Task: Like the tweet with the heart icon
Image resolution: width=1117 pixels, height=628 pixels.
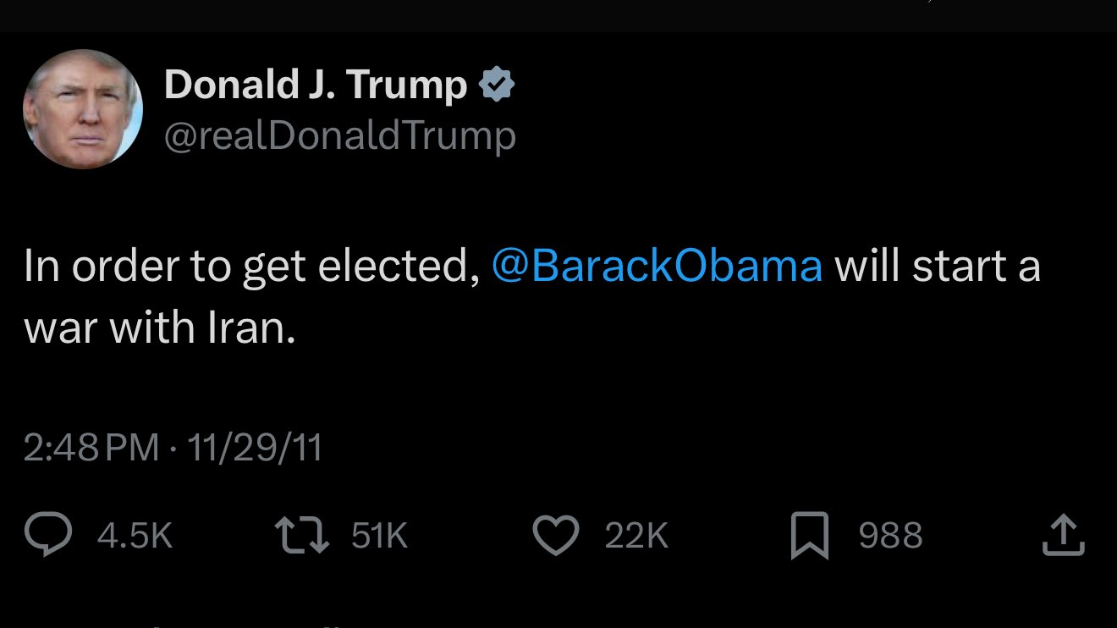Action: tap(555, 535)
